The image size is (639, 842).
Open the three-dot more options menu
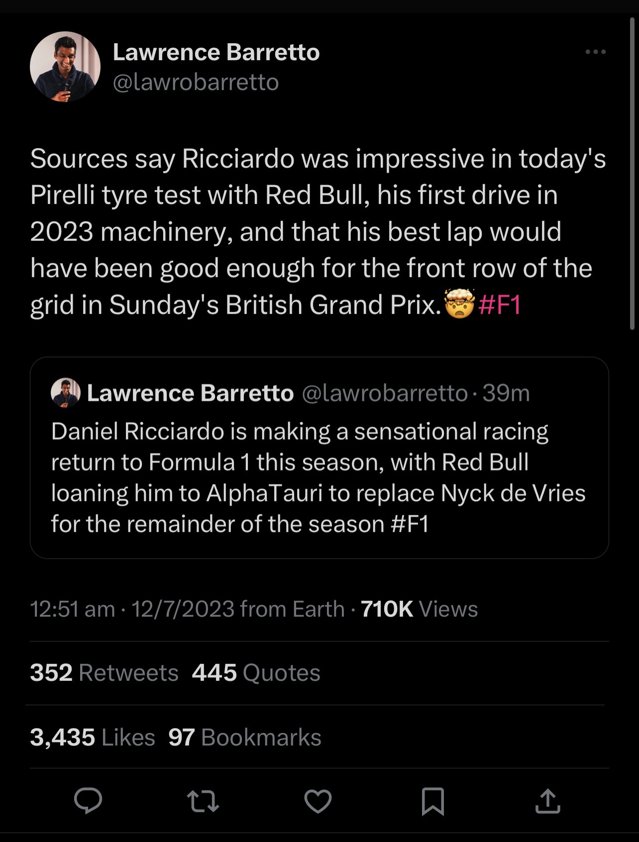point(595,52)
